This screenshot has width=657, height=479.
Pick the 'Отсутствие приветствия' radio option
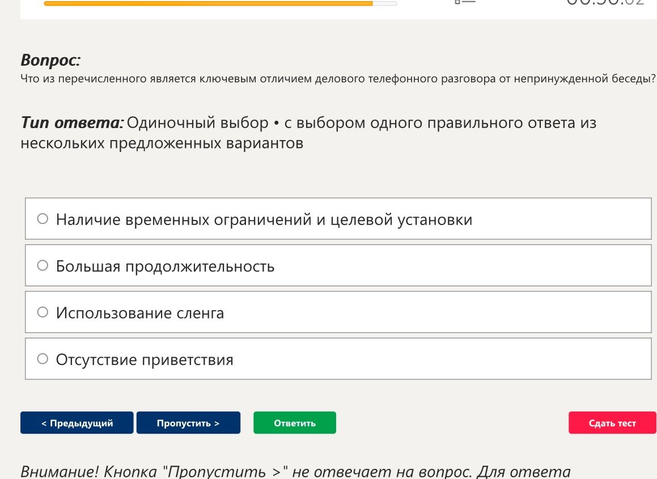pos(43,359)
